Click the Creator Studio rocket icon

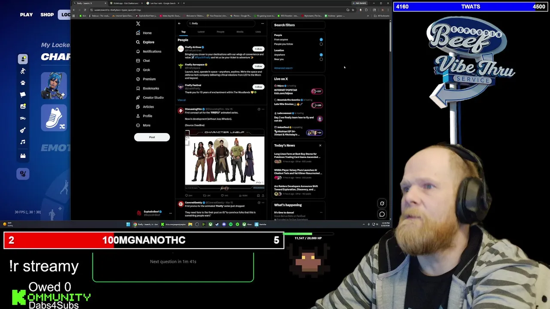138,97
